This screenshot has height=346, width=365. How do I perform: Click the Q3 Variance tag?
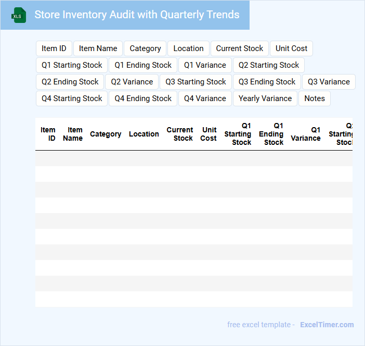[x=329, y=82]
